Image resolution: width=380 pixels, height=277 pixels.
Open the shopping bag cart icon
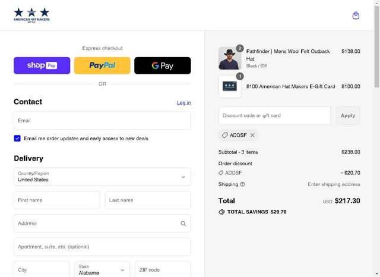click(356, 15)
